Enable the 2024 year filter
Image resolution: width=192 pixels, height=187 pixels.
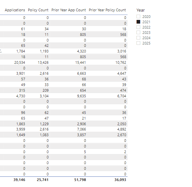pyautogui.click(x=138, y=38)
